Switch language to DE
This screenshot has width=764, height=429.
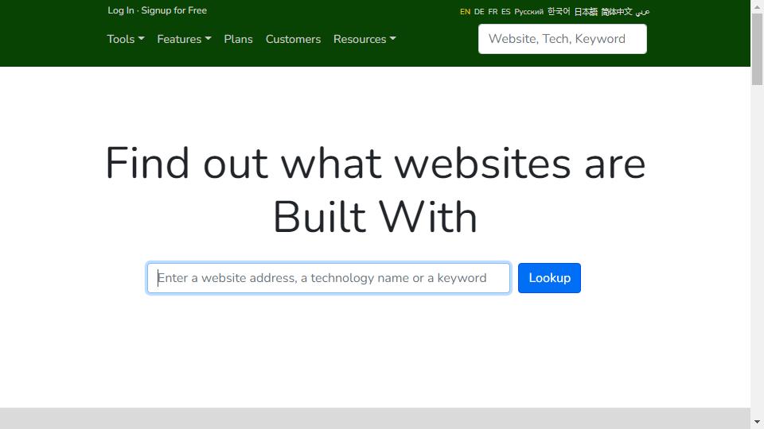479,12
